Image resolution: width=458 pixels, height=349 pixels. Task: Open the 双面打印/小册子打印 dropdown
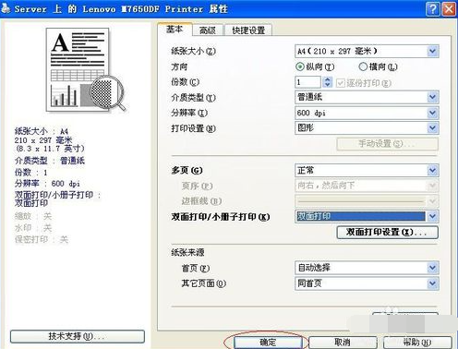tap(367, 216)
